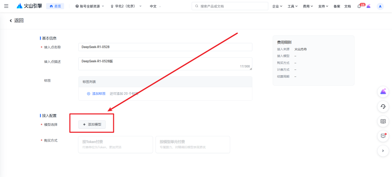Click the 17/300 character counter
The image size is (392, 177).
(245, 66)
